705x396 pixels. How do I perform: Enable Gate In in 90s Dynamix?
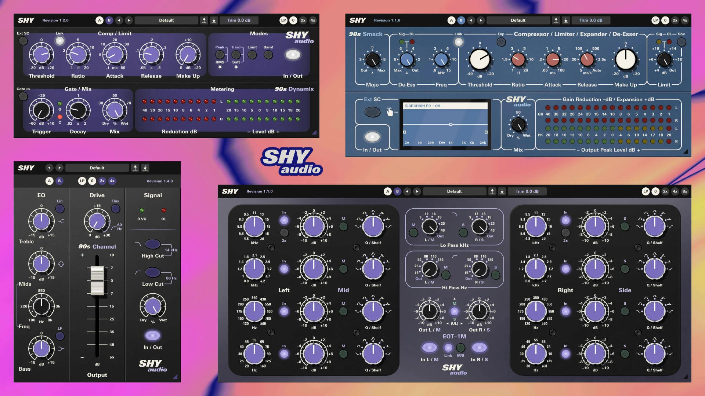click(23, 96)
